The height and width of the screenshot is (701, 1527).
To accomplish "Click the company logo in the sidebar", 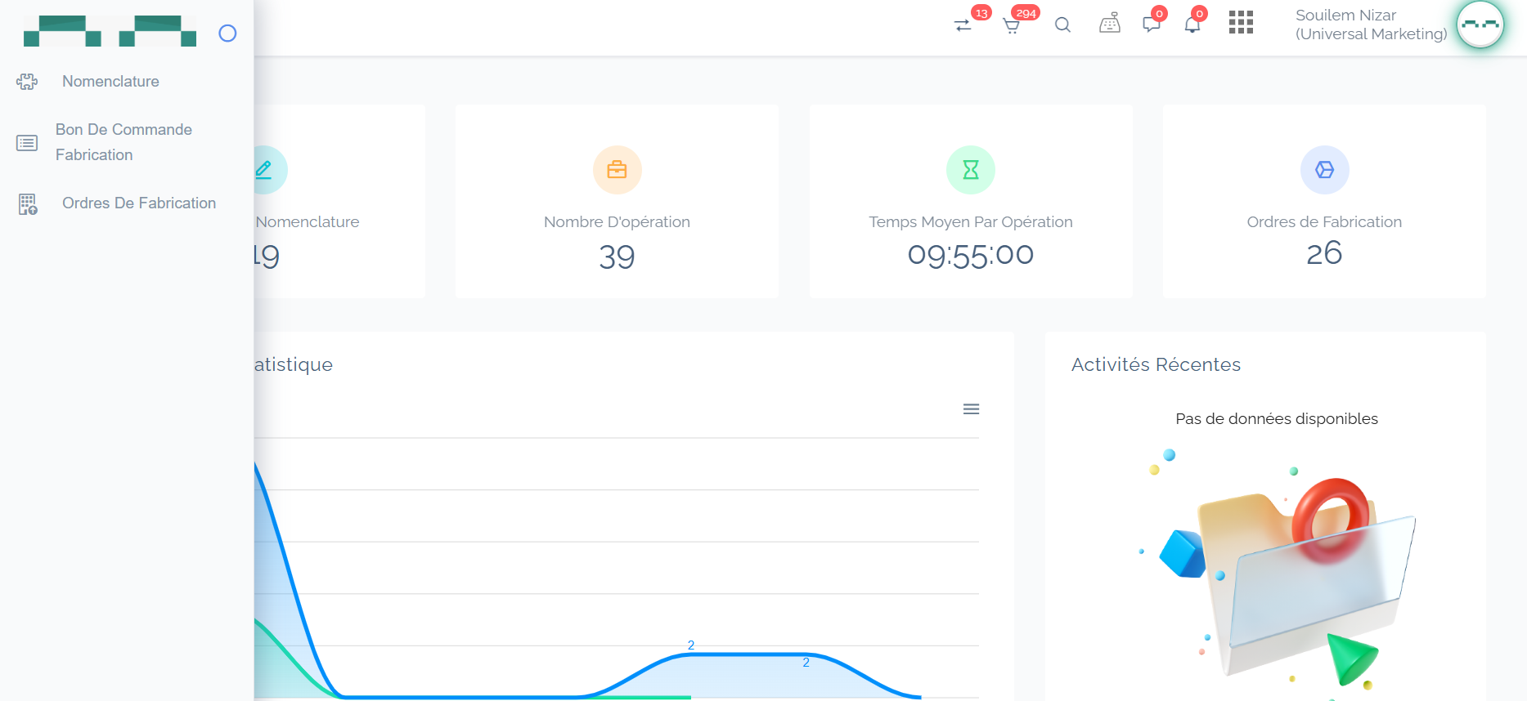I will (110, 32).
